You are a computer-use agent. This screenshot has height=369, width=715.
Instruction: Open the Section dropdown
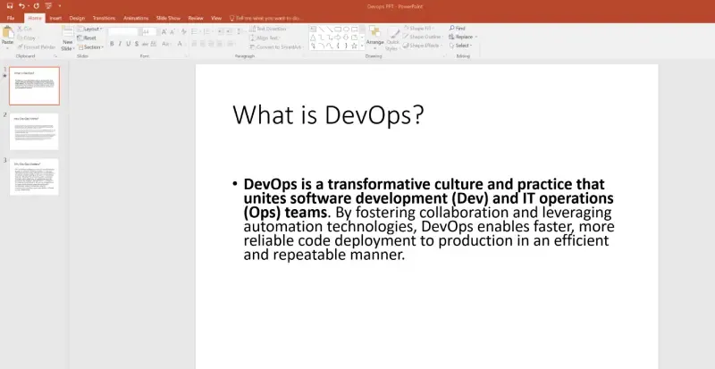point(91,47)
